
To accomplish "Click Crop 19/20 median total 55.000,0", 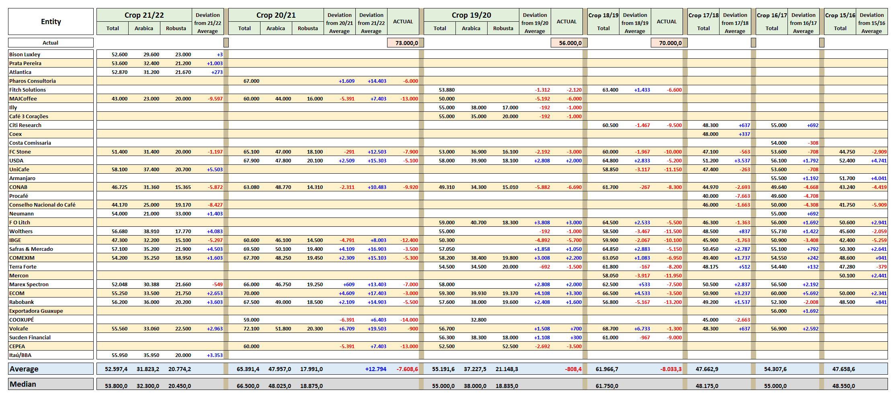I will point(443,386).
